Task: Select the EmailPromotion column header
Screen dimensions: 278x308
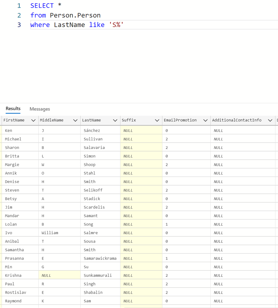Action: (186, 120)
